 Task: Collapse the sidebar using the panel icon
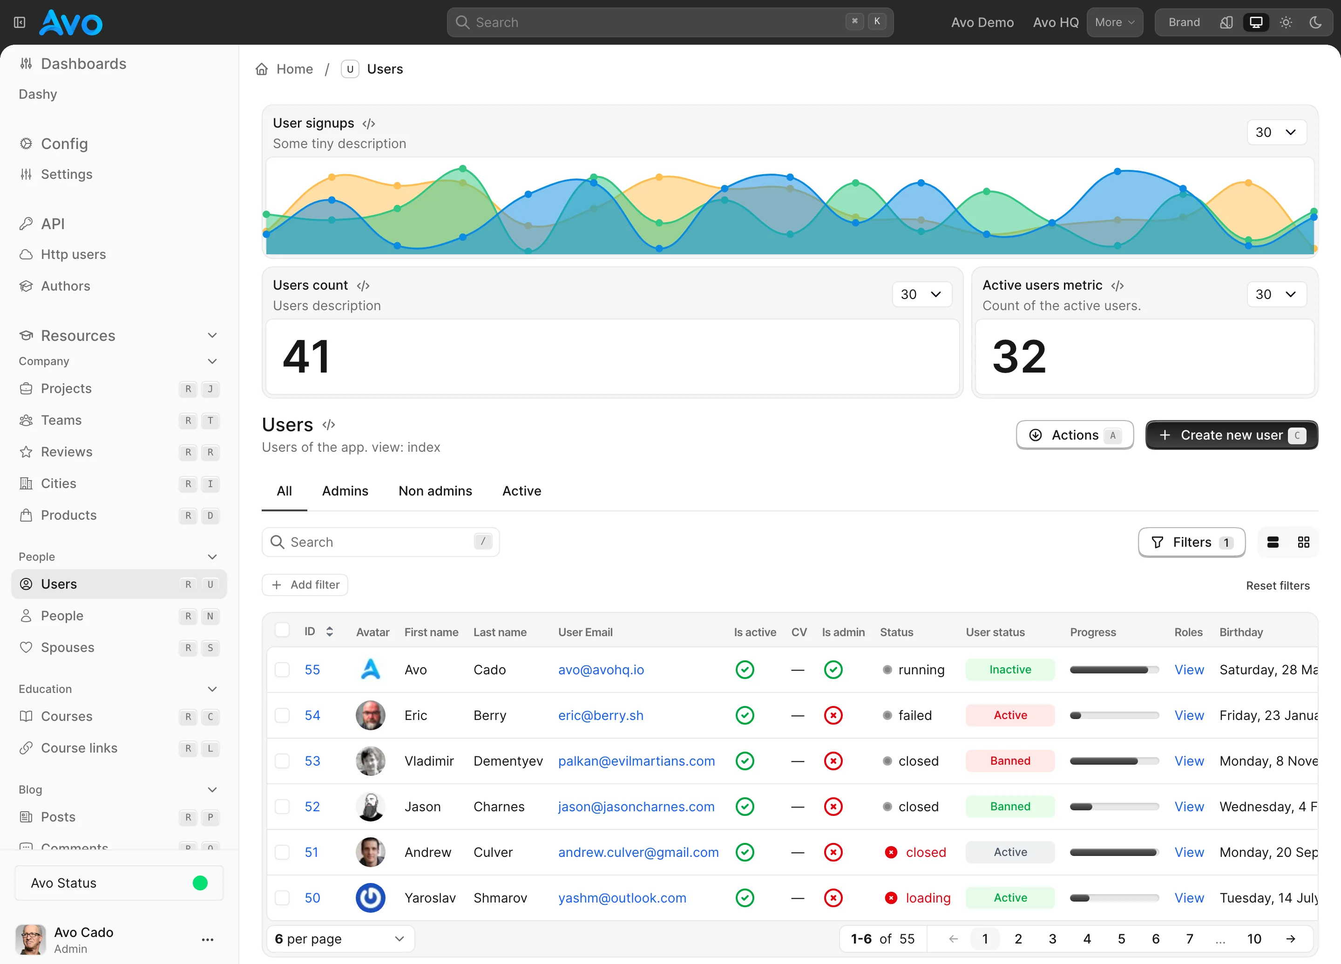pyautogui.click(x=20, y=22)
